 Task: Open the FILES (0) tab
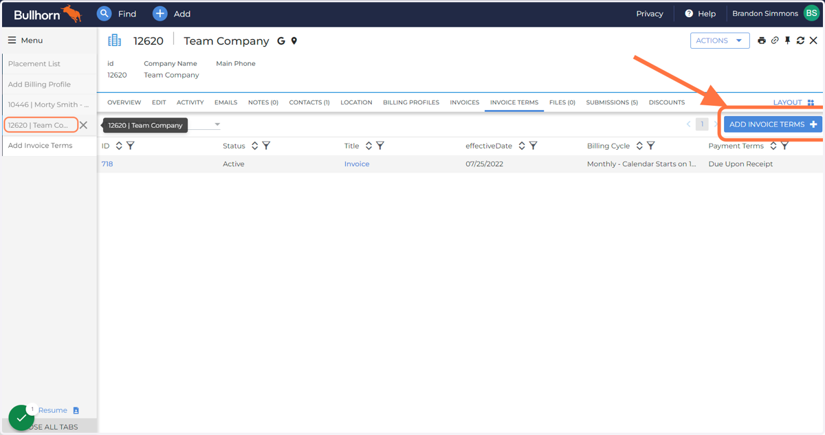pos(562,102)
